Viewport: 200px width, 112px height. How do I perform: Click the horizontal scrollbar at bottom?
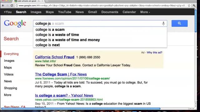click(x=81, y=109)
